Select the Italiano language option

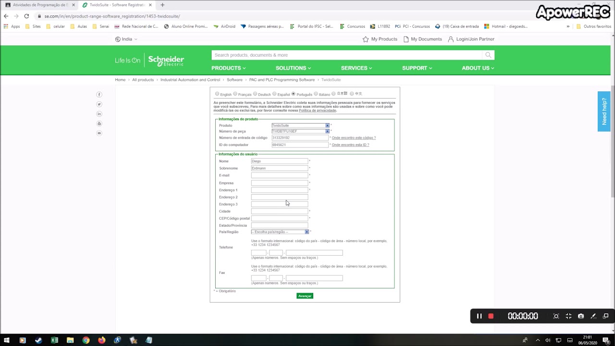coord(316,94)
